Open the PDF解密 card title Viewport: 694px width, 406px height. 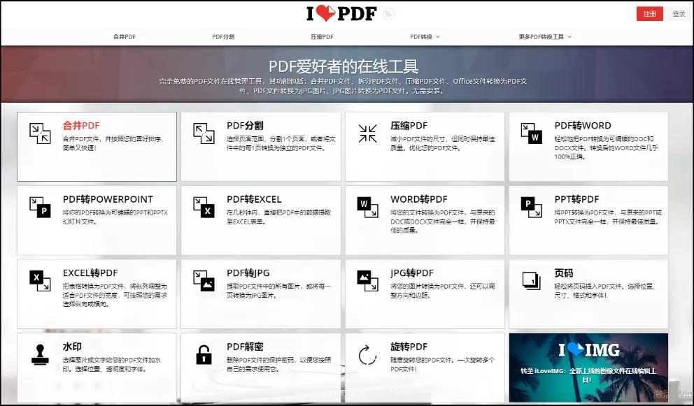click(x=245, y=347)
